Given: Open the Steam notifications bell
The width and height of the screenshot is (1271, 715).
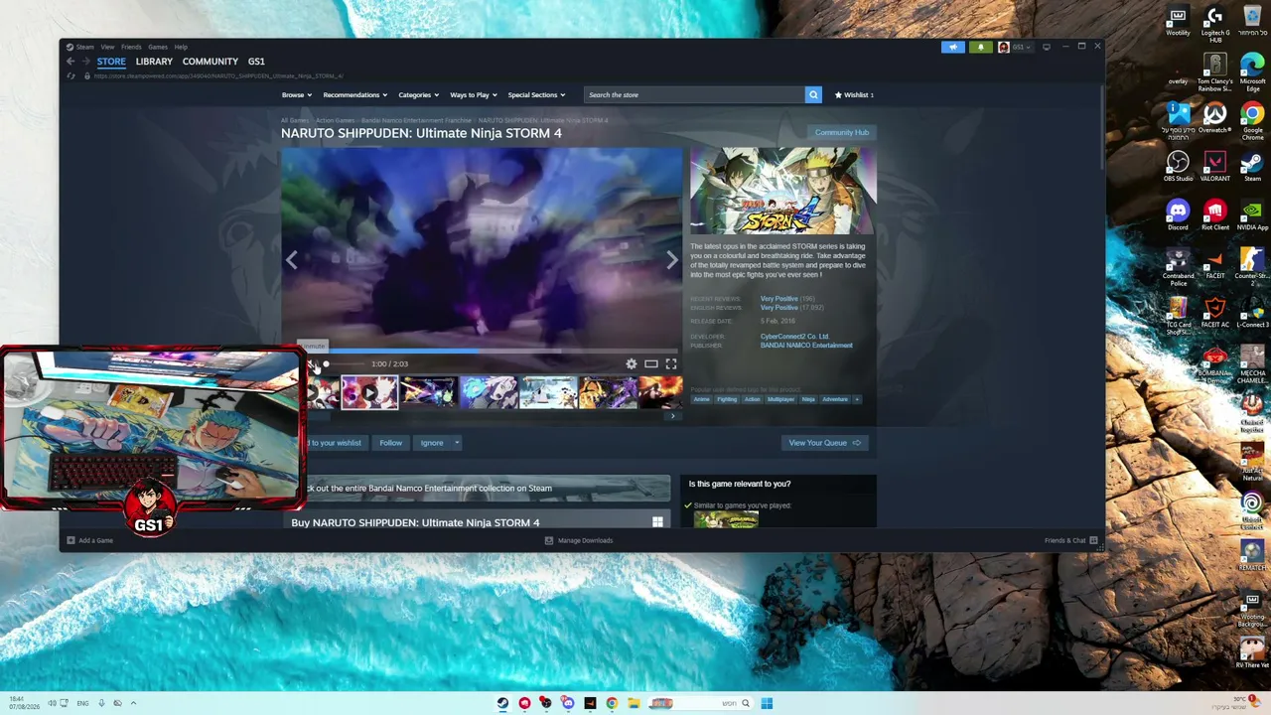Looking at the screenshot, I should coord(980,47).
